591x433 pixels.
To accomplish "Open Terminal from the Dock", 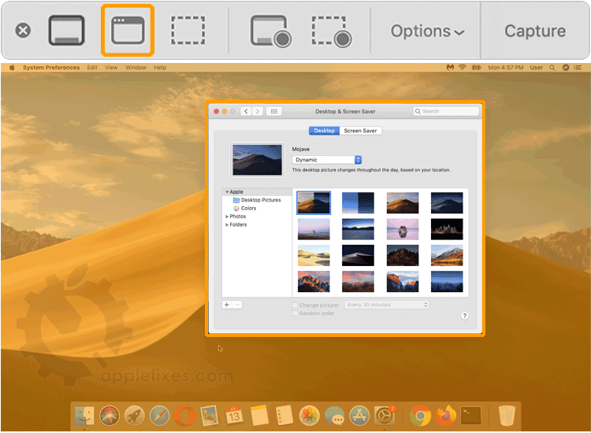I will tap(471, 416).
